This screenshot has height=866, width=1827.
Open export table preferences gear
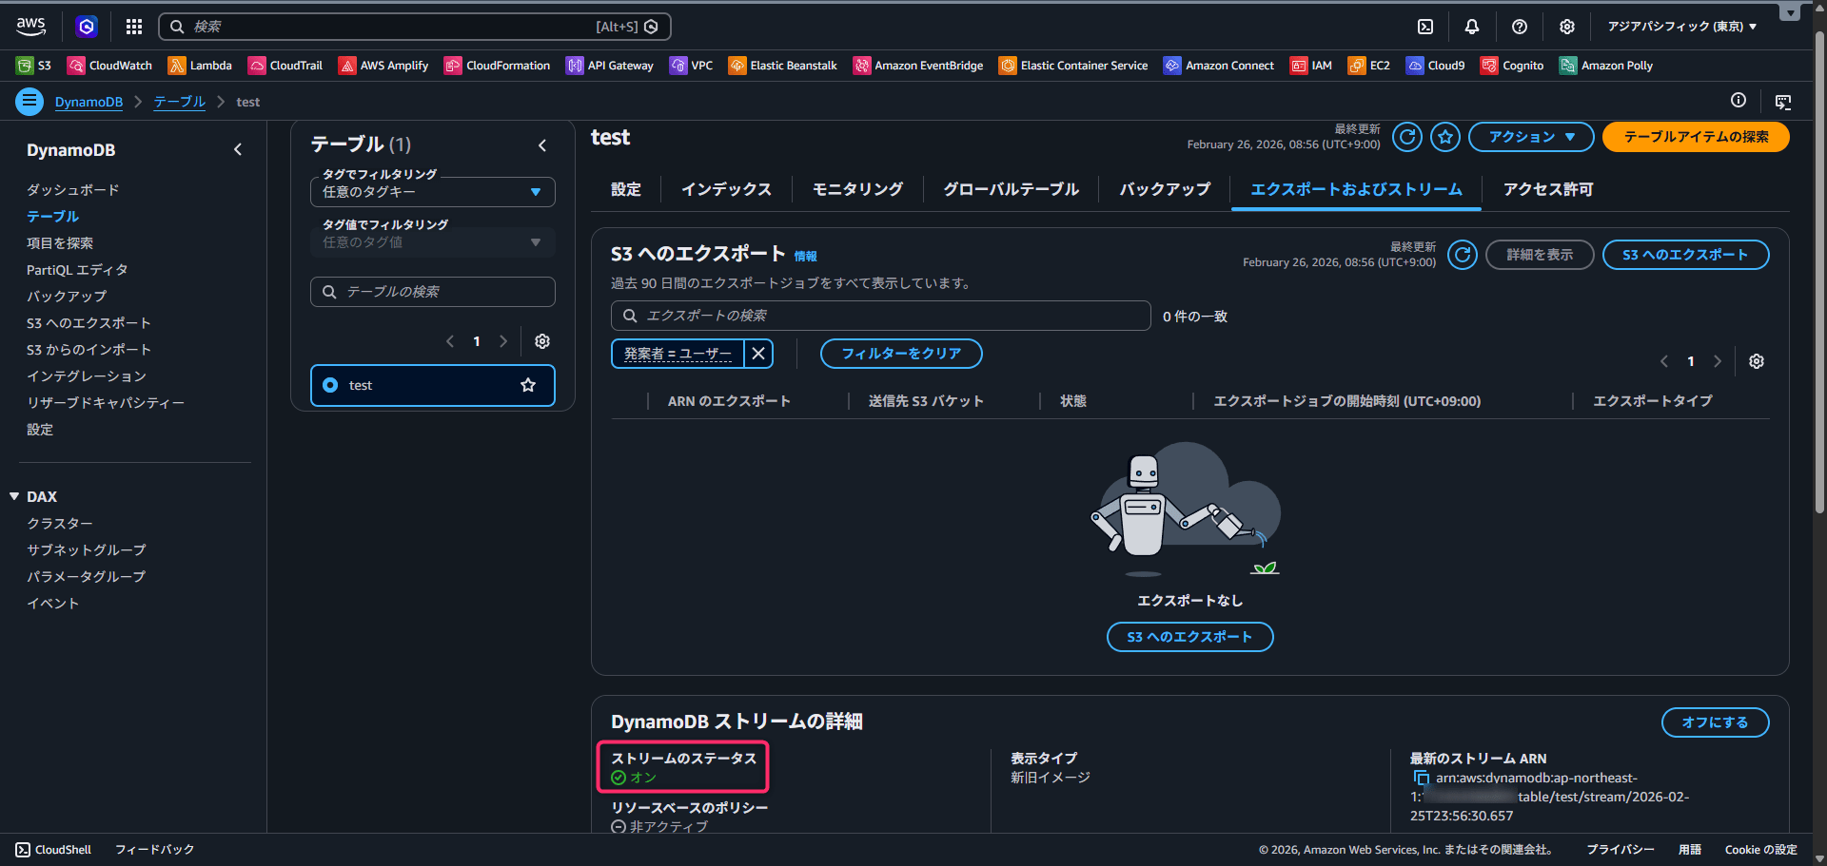coord(1757,361)
